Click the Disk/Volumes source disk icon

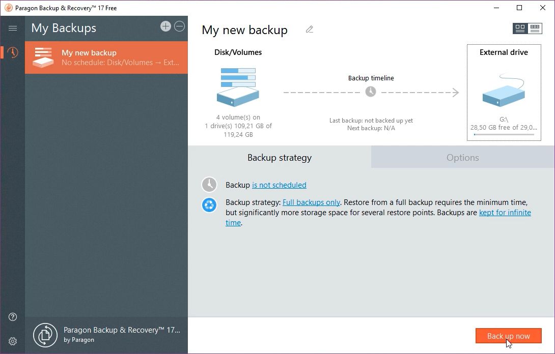coord(238,86)
